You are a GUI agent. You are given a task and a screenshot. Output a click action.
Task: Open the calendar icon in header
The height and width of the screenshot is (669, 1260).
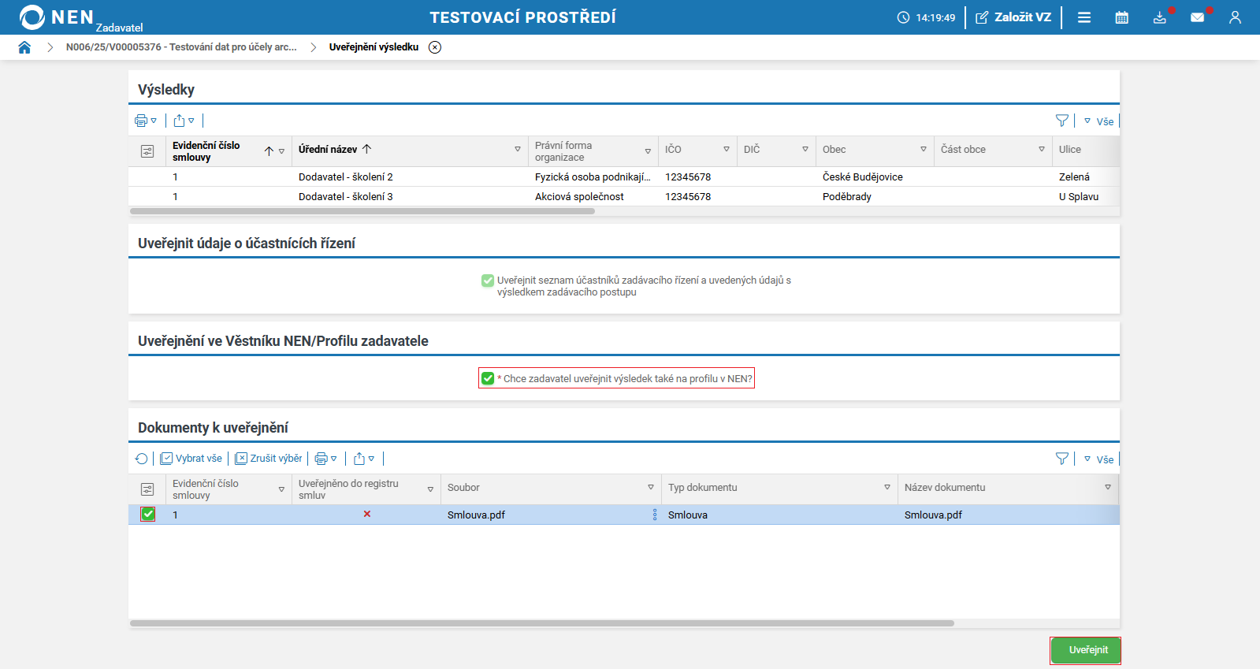click(1121, 17)
